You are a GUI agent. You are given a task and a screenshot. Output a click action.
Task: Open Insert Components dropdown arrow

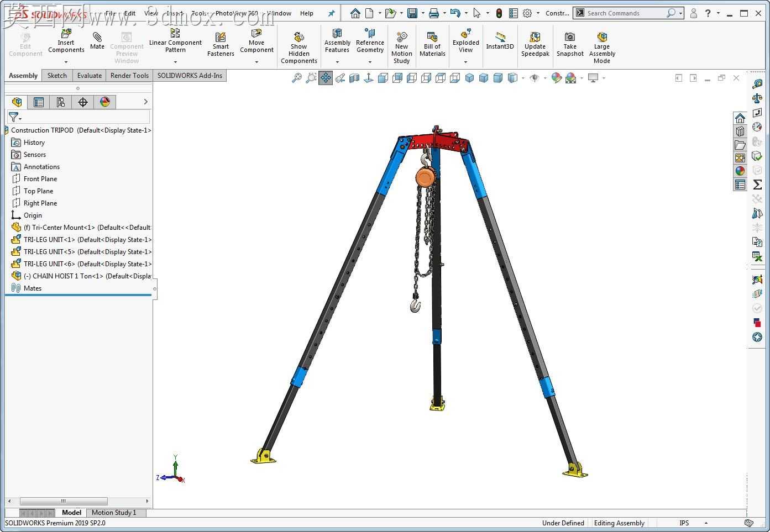(x=66, y=62)
